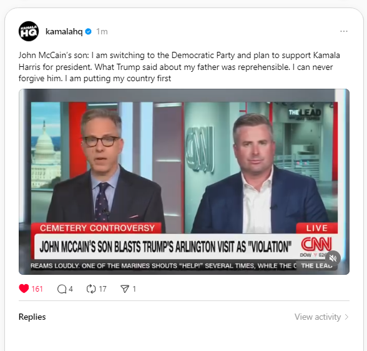Open comments via the reply bubble icon
367x351 pixels.
click(x=62, y=289)
